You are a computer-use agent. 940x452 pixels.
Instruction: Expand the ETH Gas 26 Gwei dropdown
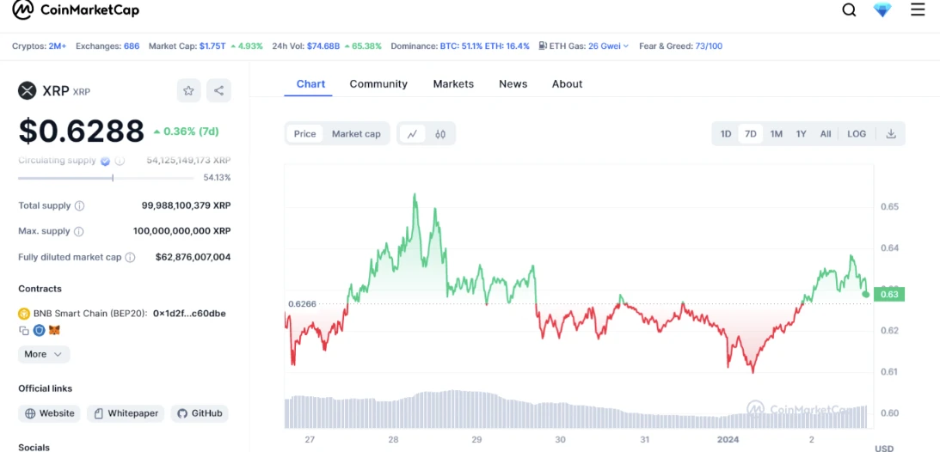coord(609,46)
